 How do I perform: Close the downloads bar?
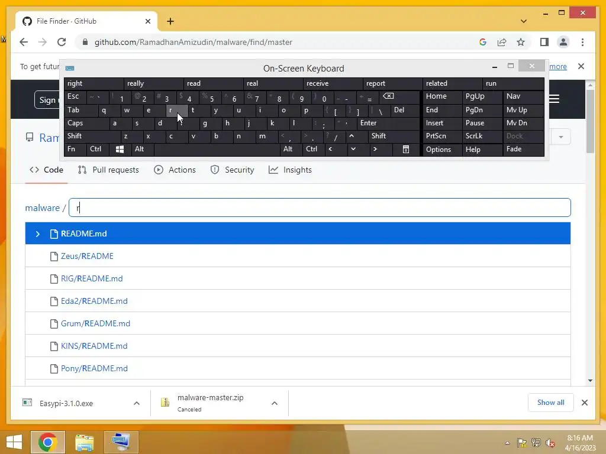point(584,403)
